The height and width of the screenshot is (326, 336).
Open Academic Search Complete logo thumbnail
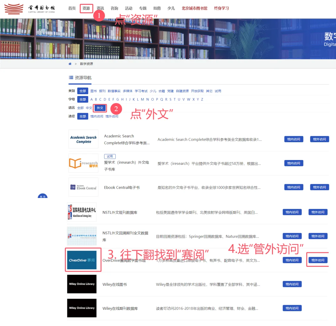(83, 139)
